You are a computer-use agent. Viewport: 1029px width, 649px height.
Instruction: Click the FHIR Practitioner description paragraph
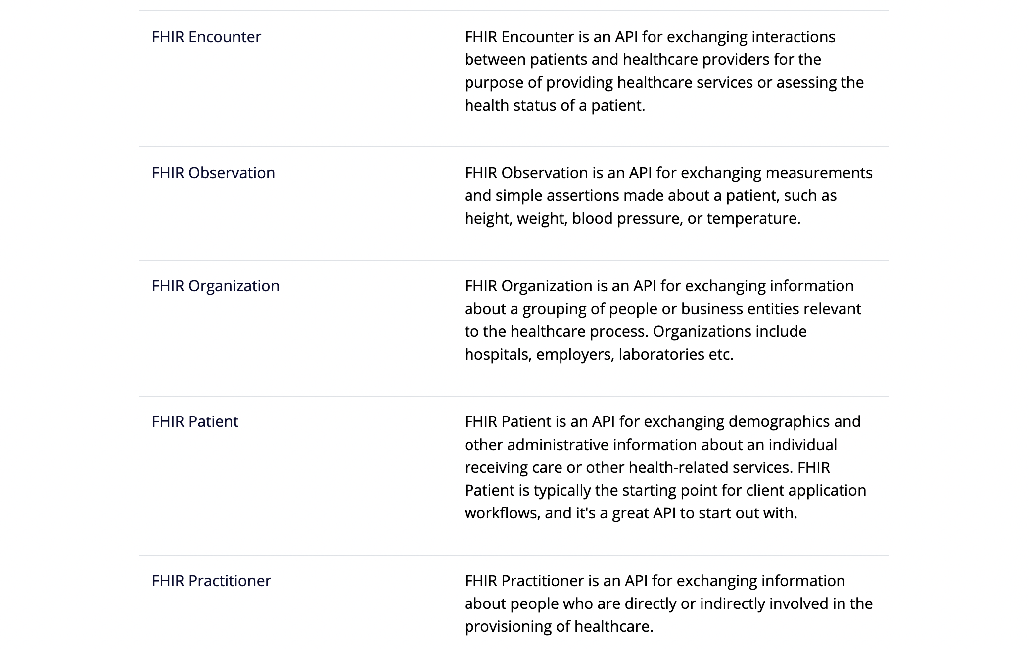point(668,603)
